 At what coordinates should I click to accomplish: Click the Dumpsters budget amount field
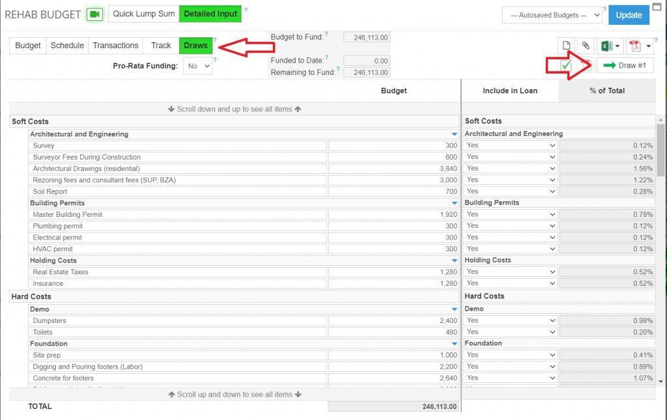393,321
